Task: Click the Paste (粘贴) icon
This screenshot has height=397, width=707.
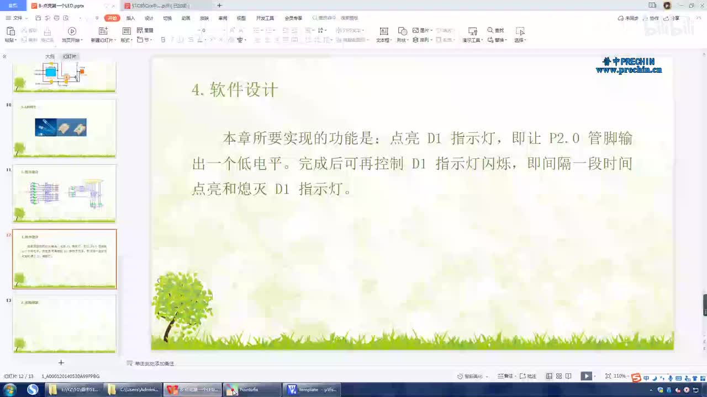Action: coord(10,31)
